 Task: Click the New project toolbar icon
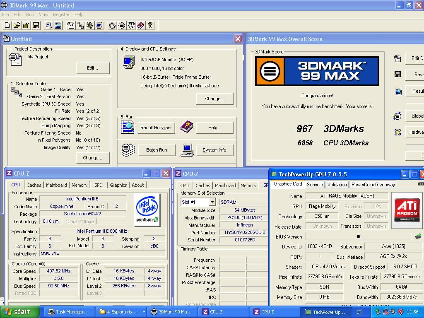click(7, 25)
